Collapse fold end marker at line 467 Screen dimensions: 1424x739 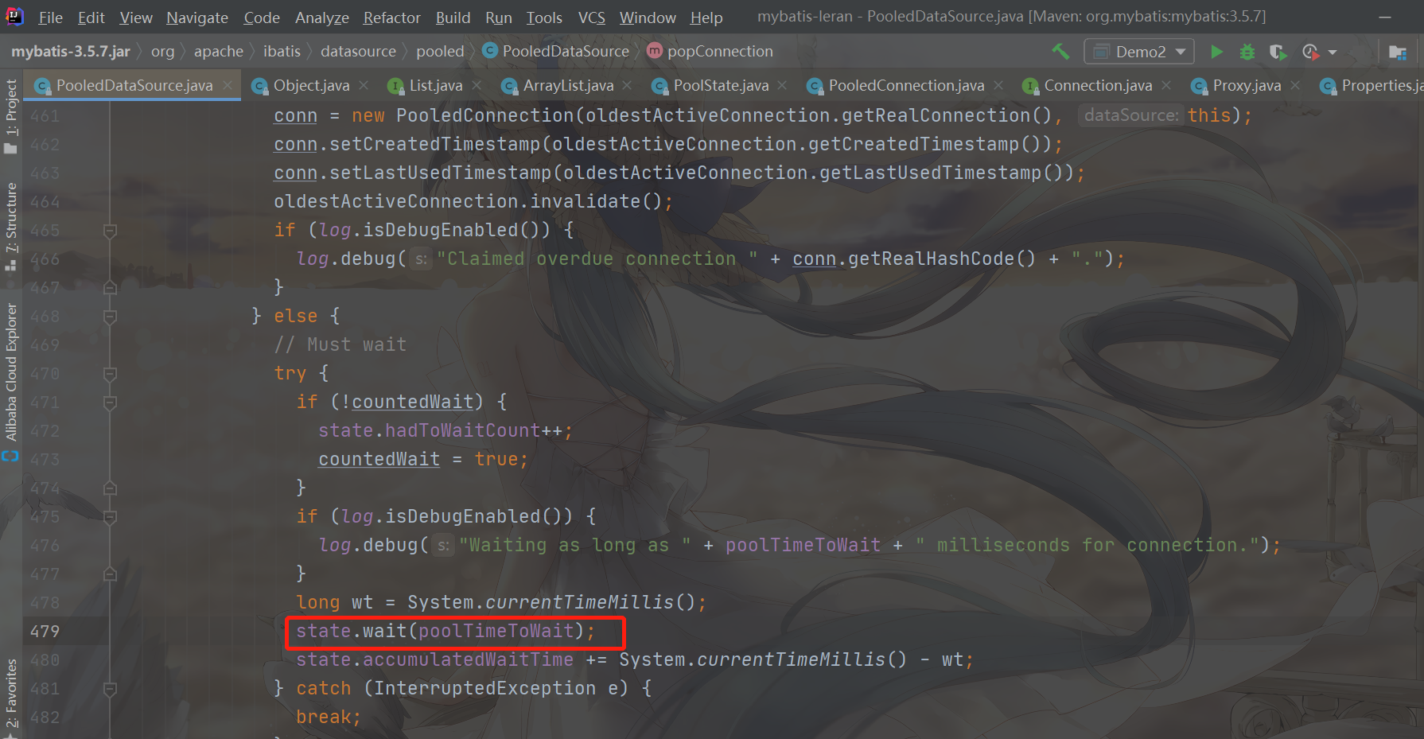(x=111, y=288)
